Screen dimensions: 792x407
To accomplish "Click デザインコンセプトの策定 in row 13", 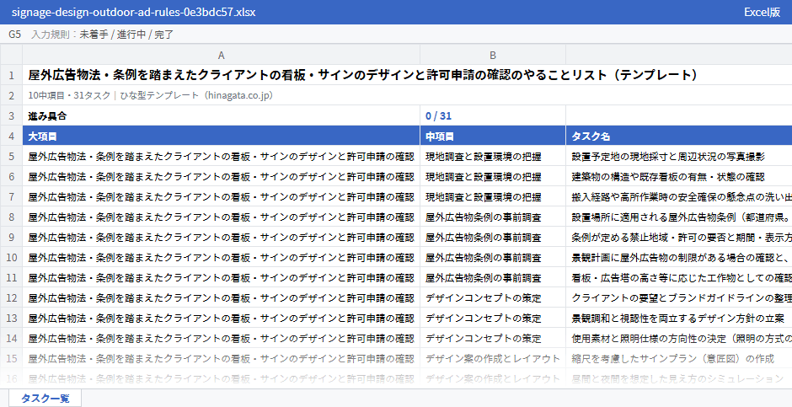I will [493, 318].
